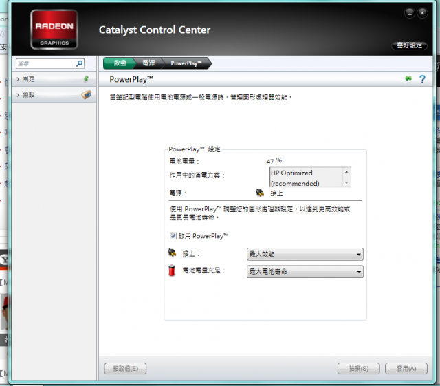This screenshot has height=386, width=440.
Task: Select the PowerPlay breadcrumb tab
Action: [x=186, y=63]
